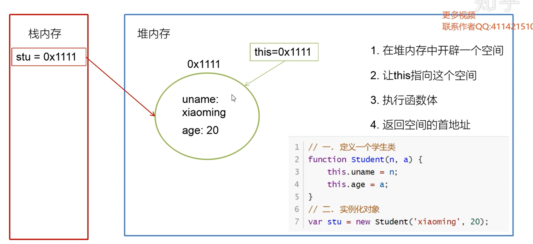
Task: Click code comment '// 一. 定义一个学生类'
Action: pos(352,147)
